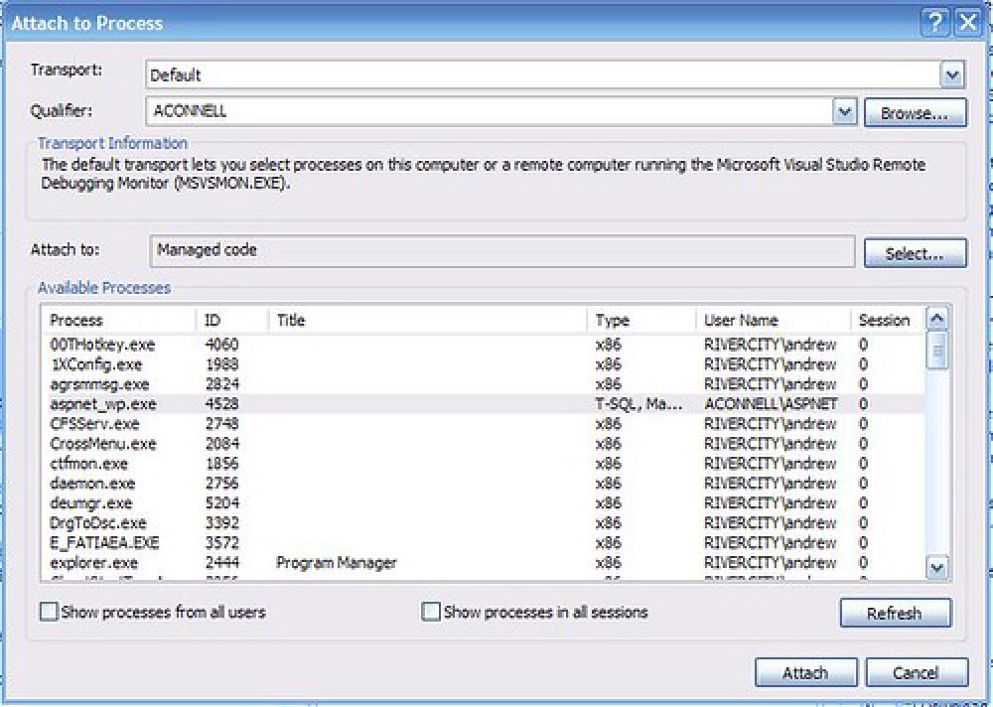Click the Select button next to Attach to
This screenshot has height=707, width=993.
[915, 251]
